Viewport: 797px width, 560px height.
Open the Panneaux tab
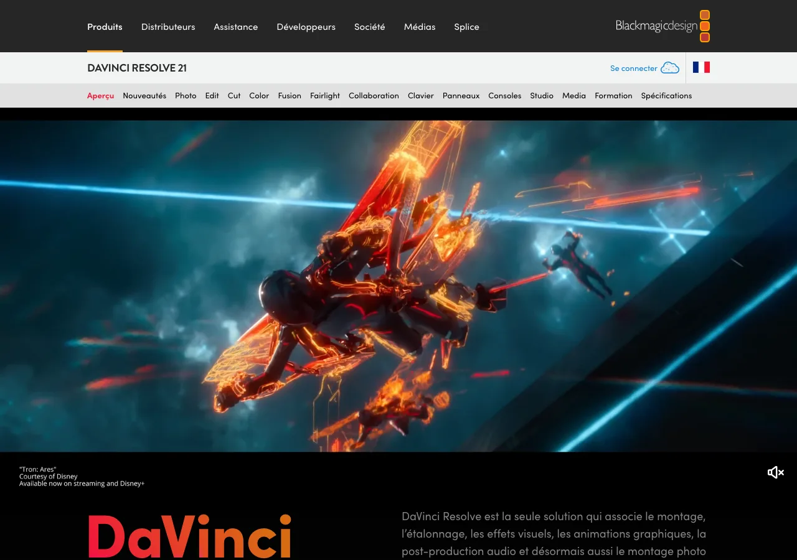coord(461,96)
